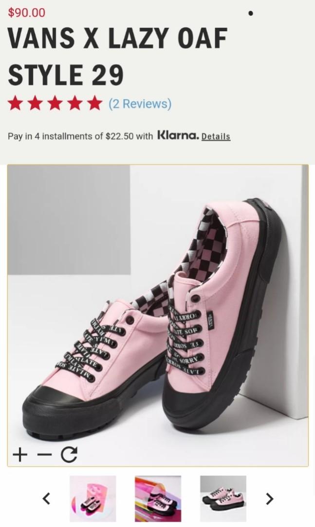Go to previous thumbnail with left chevron
The height and width of the screenshot is (527, 315).
coord(46,498)
